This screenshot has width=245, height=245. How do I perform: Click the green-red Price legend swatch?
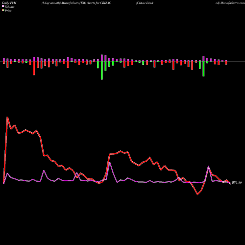(3, 10)
